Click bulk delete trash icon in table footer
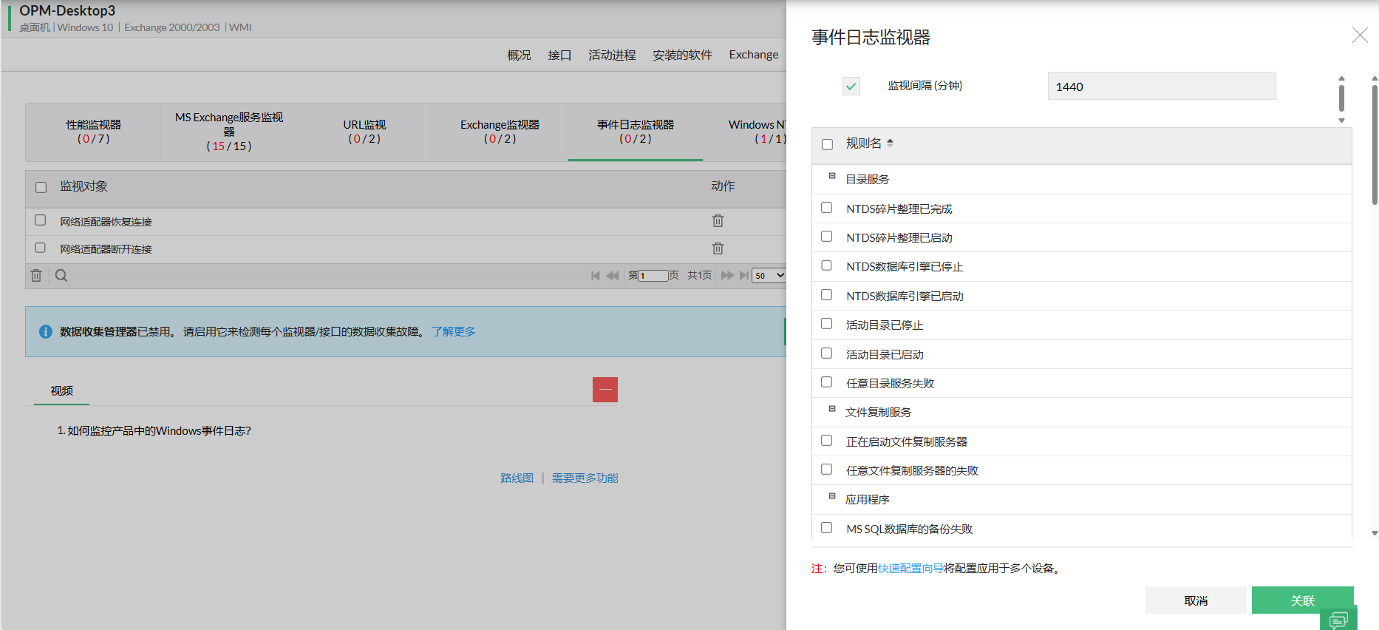The height and width of the screenshot is (630, 1379). coord(36,276)
